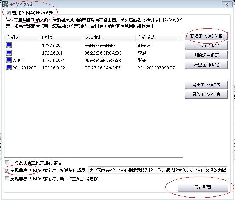This screenshot has height=200, width=235.
Task: Disable the 启用IP-MAC地址绑定 checkbox
Action: 8,13
